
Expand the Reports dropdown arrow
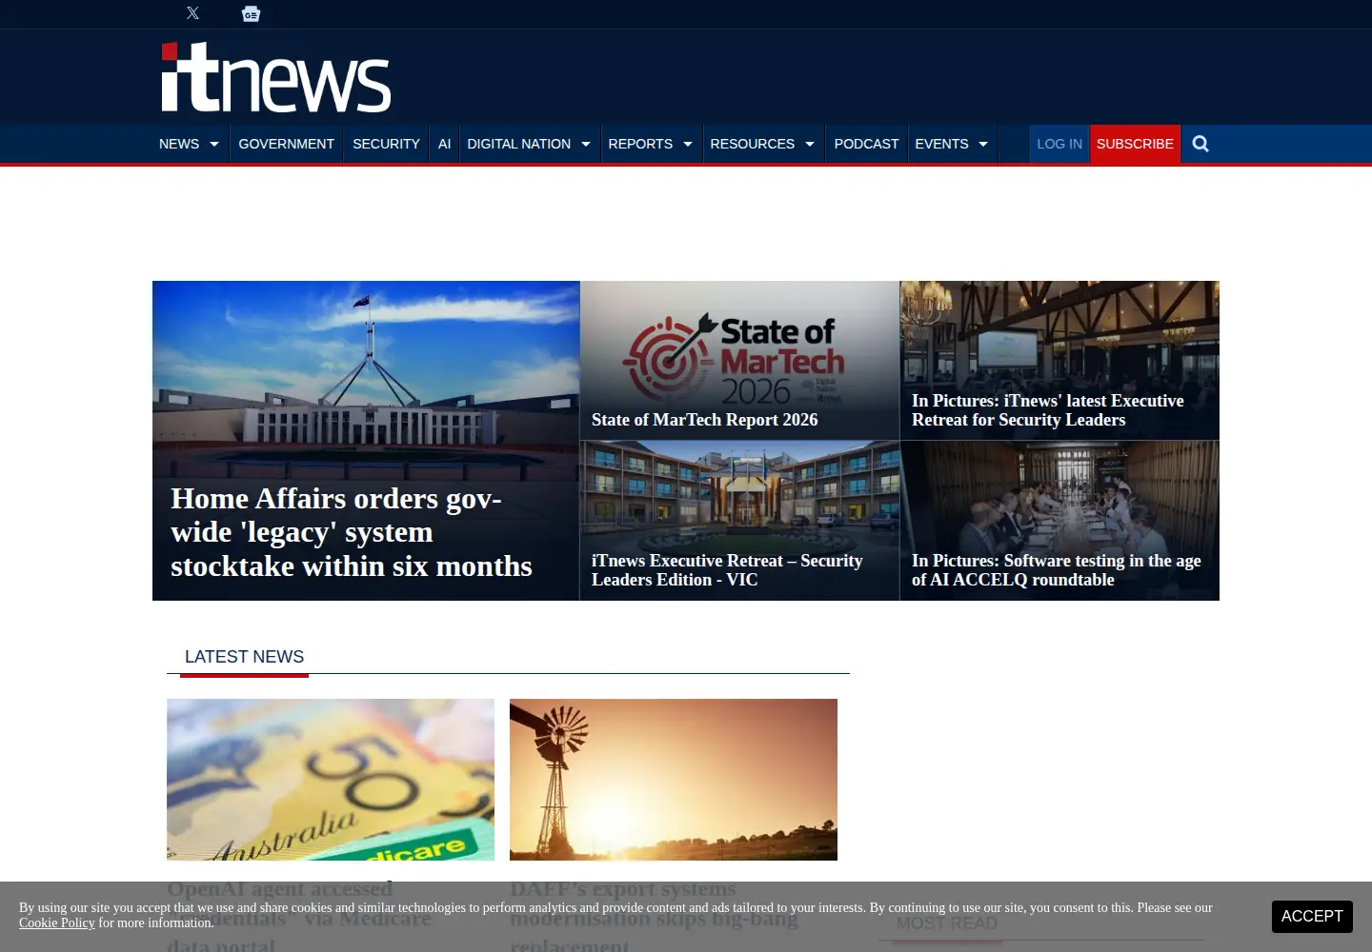point(688,145)
